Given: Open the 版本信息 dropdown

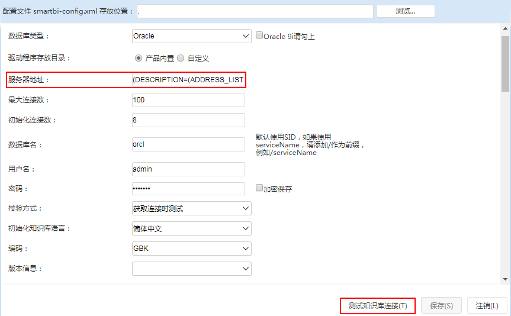Looking at the screenshot, I should click(x=192, y=269).
